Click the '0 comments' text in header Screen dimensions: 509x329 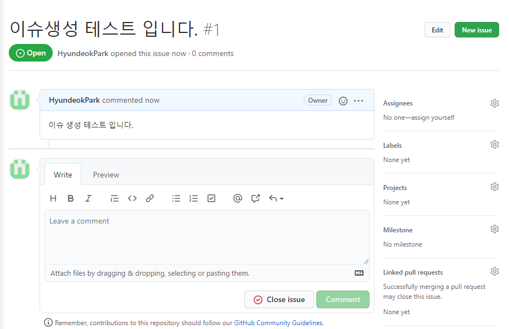212,53
